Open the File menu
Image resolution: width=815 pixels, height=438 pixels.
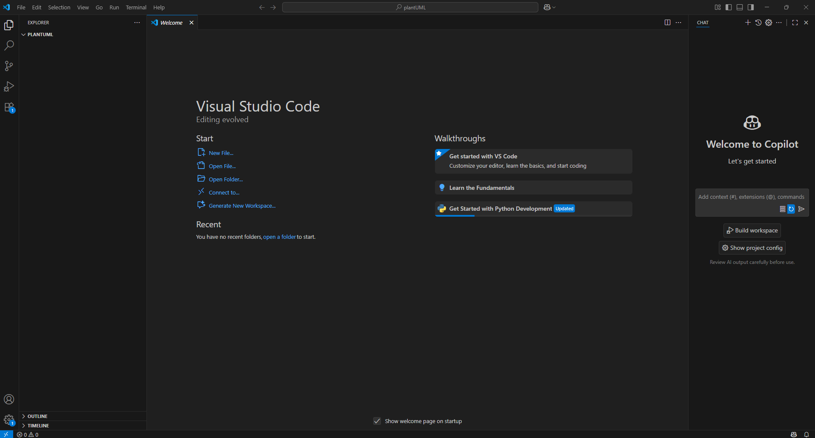coord(21,7)
